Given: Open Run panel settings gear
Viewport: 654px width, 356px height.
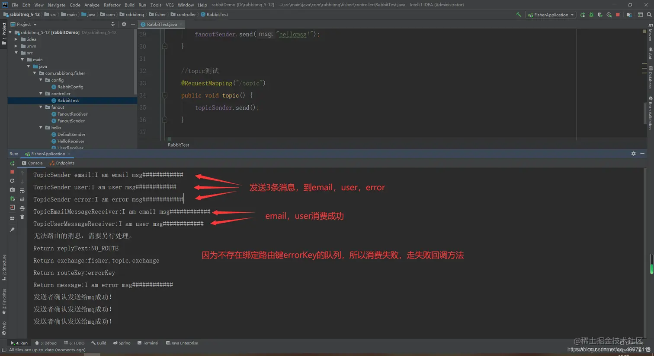Looking at the screenshot, I should (x=634, y=154).
